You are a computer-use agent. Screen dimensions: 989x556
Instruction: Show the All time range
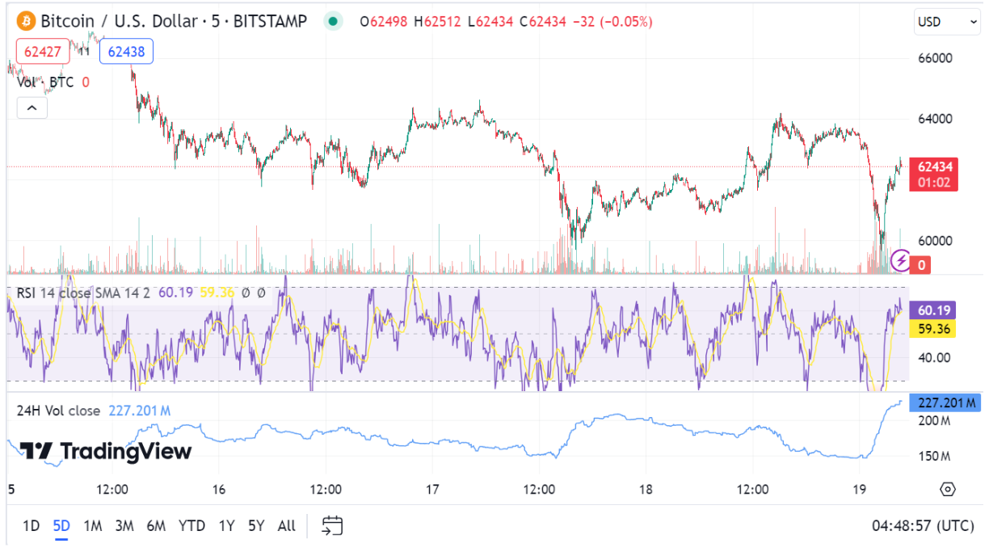pyautogui.click(x=286, y=526)
